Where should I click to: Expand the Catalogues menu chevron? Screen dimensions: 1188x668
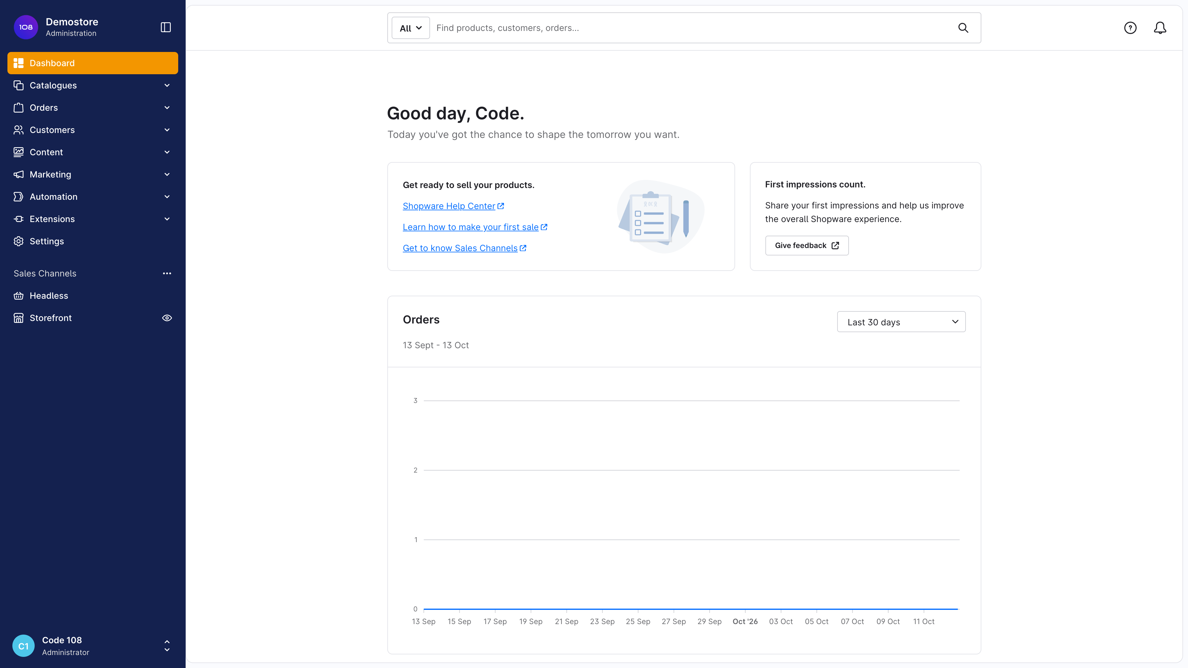coord(167,85)
